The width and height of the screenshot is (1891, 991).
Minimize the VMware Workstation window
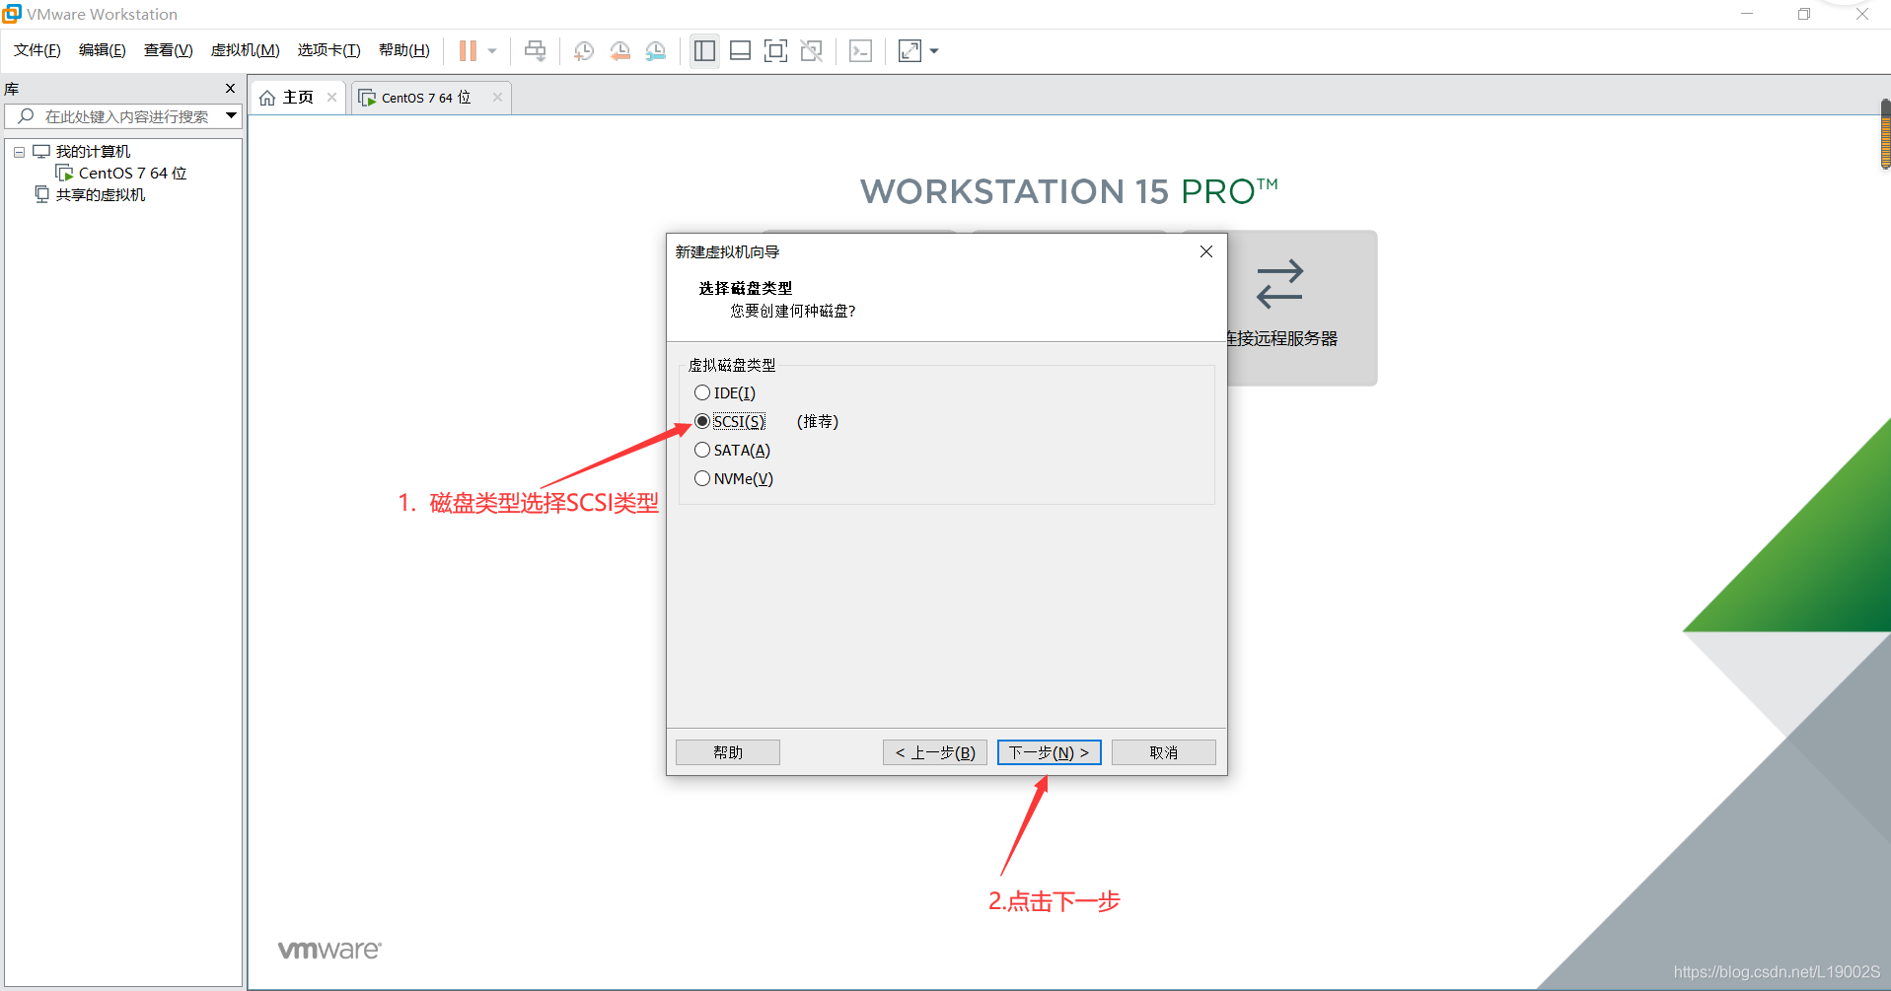pyautogui.click(x=1747, y=14)
